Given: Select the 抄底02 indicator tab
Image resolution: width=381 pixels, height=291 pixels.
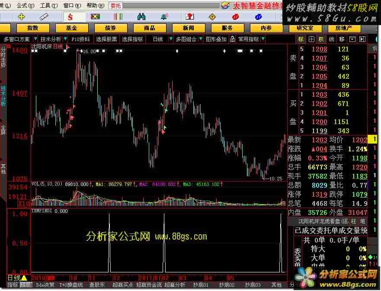Looking at the screenshot, I should coord(227,285).
